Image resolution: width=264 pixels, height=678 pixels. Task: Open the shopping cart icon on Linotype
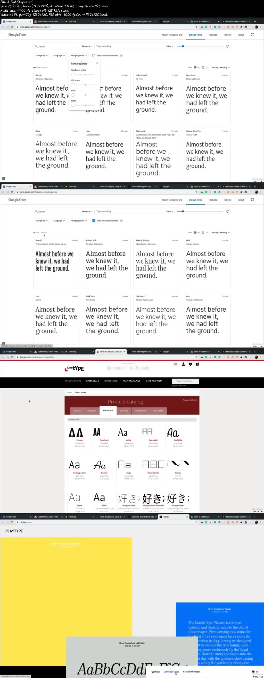(197, 364)
